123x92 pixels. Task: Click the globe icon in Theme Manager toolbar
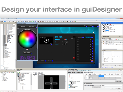[13, 72]
